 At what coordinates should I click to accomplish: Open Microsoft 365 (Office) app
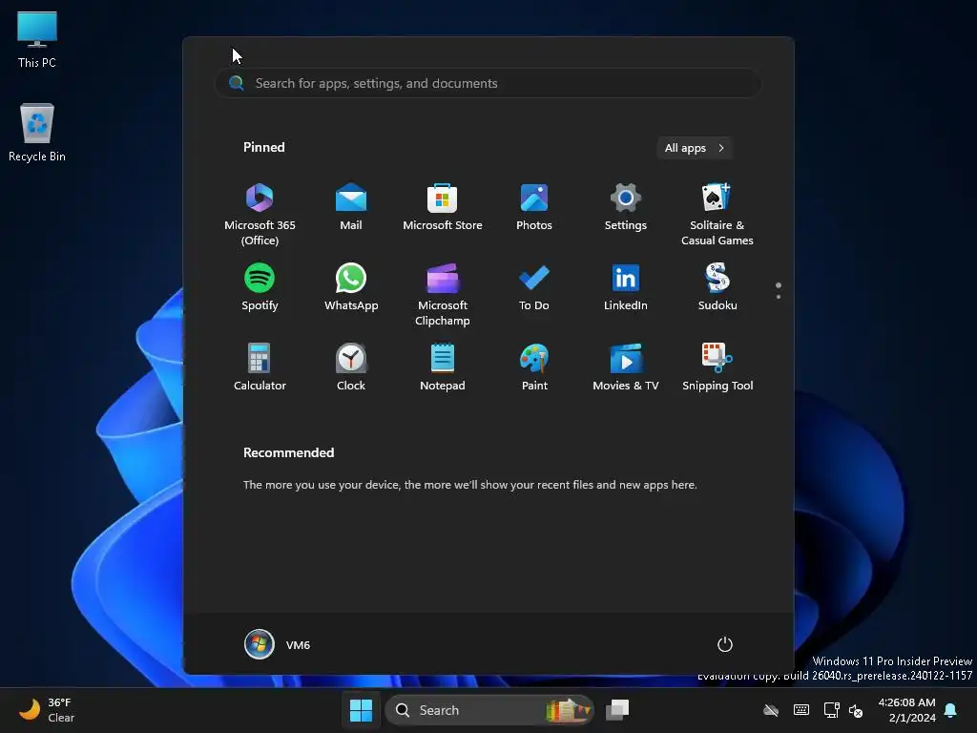pyautogui.click(x=260, y=215)
